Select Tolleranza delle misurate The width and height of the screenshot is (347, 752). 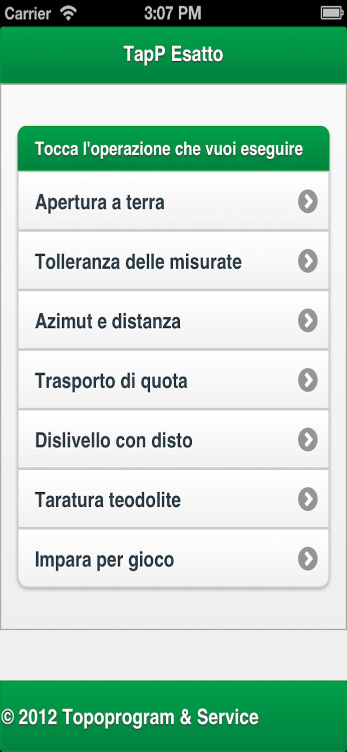150,261
